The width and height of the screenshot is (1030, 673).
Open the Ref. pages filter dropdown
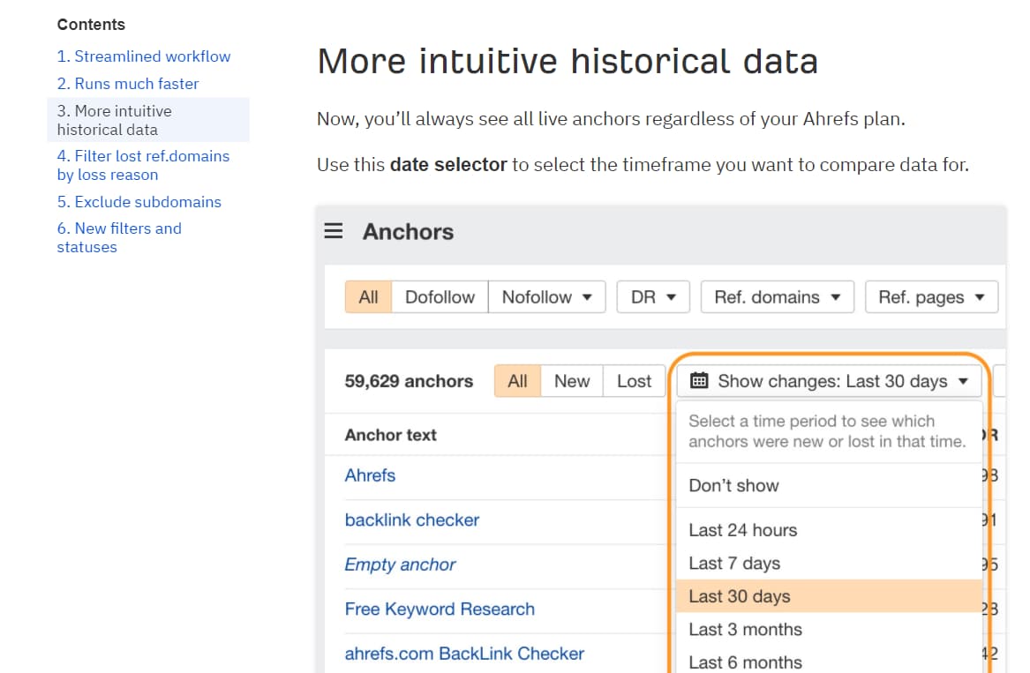[931, 297]
